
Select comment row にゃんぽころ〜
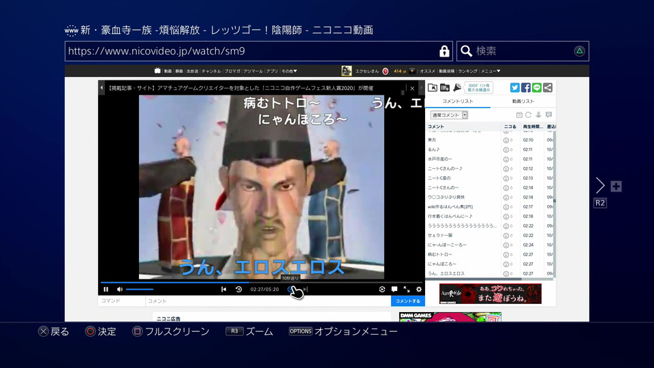490,264
